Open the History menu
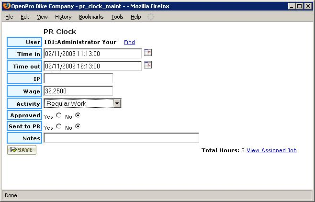The height and width of the screenshot is (202, 315). pyautogui.click(x=63, y=17)
